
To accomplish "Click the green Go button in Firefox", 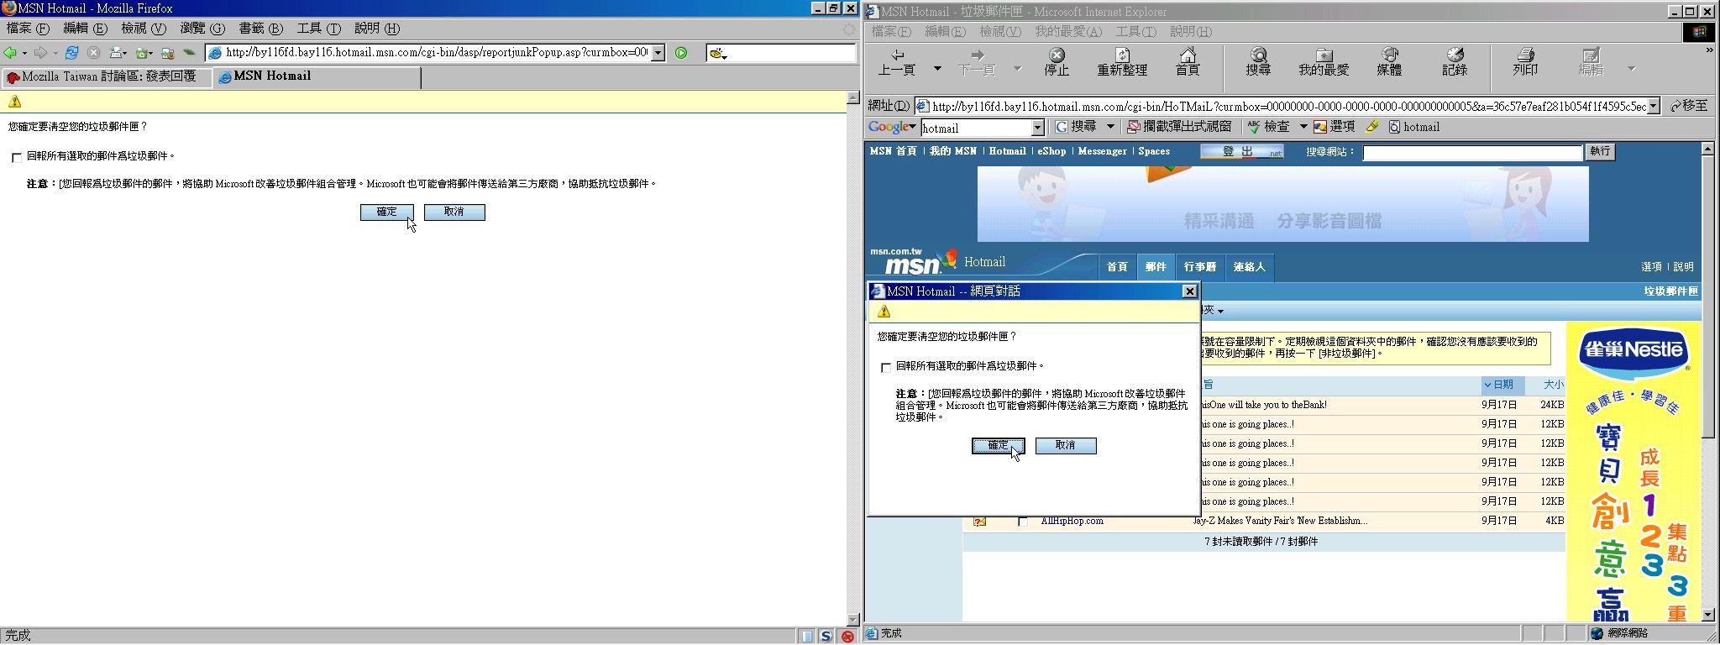I will click(681, 53).
